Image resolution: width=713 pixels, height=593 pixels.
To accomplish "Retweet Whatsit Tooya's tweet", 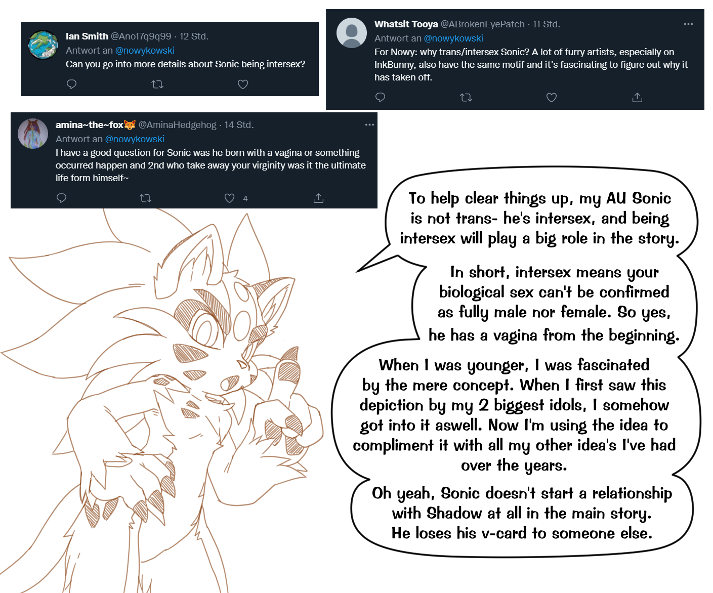I will click(466, 97).
